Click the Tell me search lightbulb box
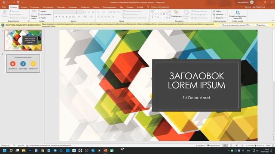 [x=158, y=7]
